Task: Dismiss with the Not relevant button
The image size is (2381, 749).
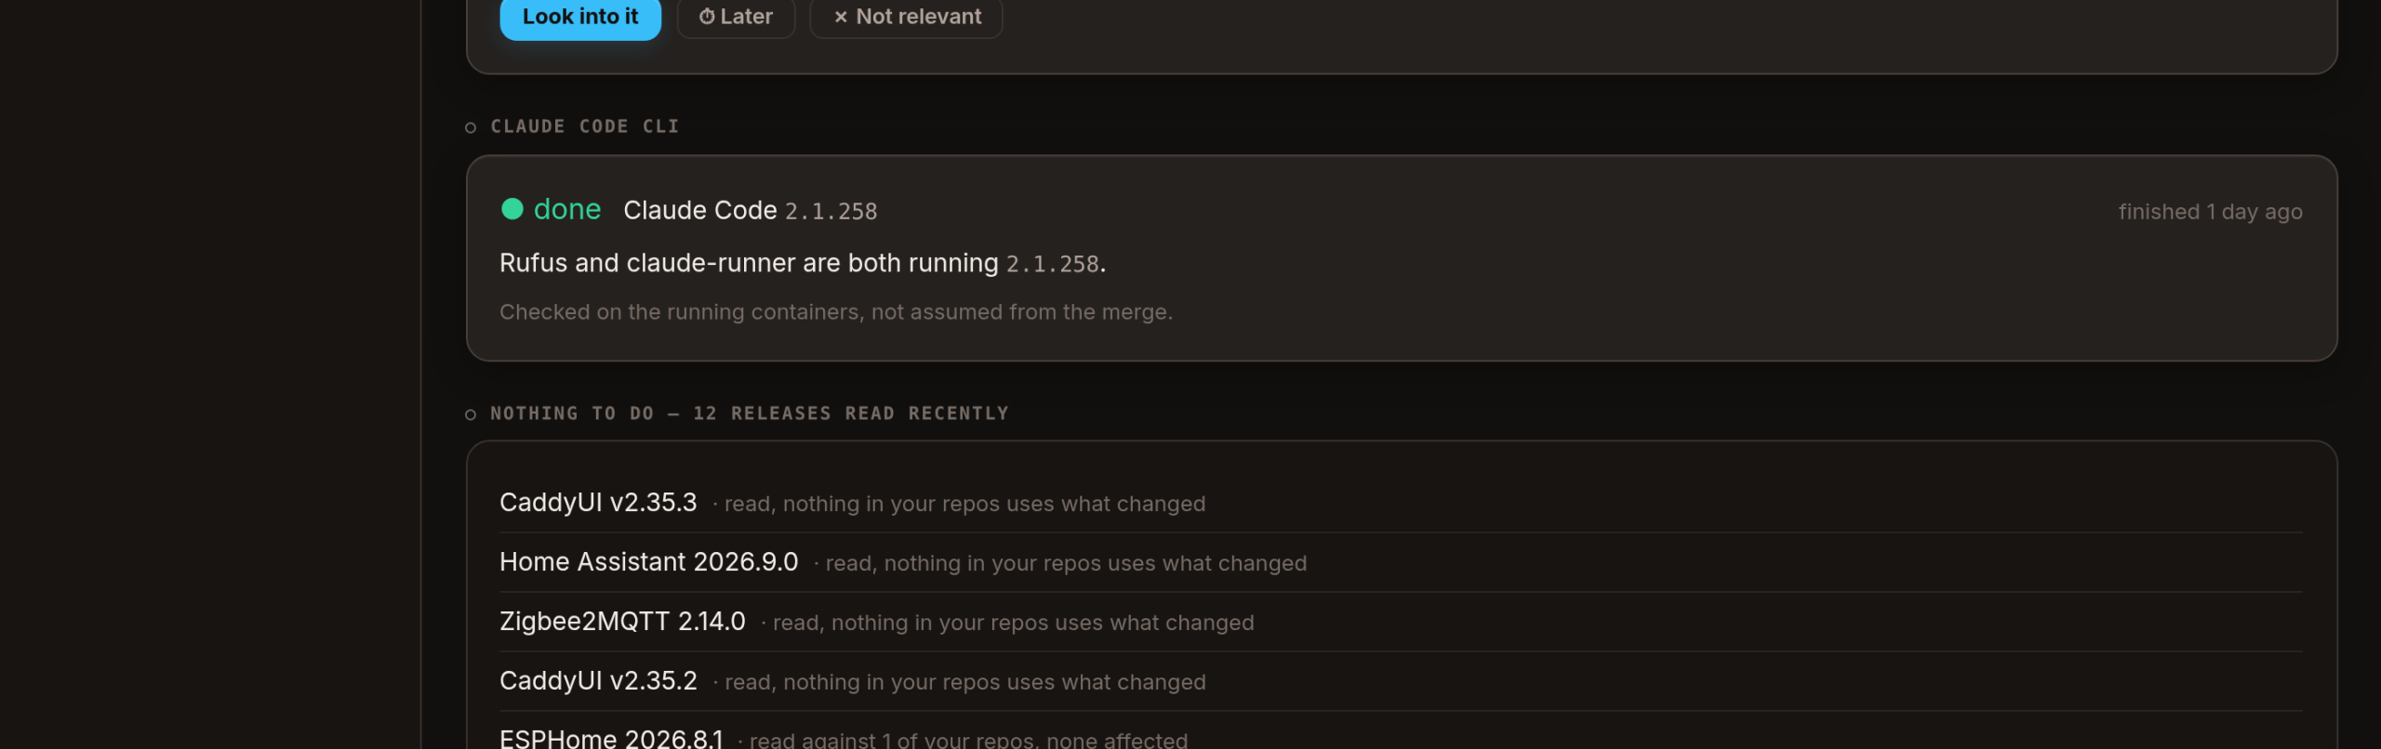Action: point(906,18)
